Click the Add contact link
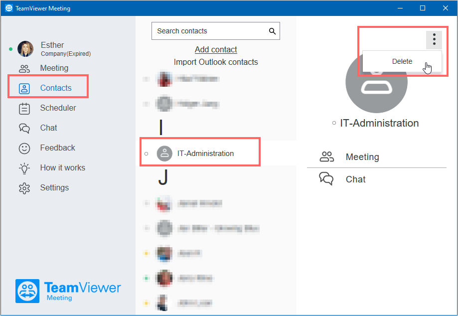The image size is (458, 316). pos(216,50)
